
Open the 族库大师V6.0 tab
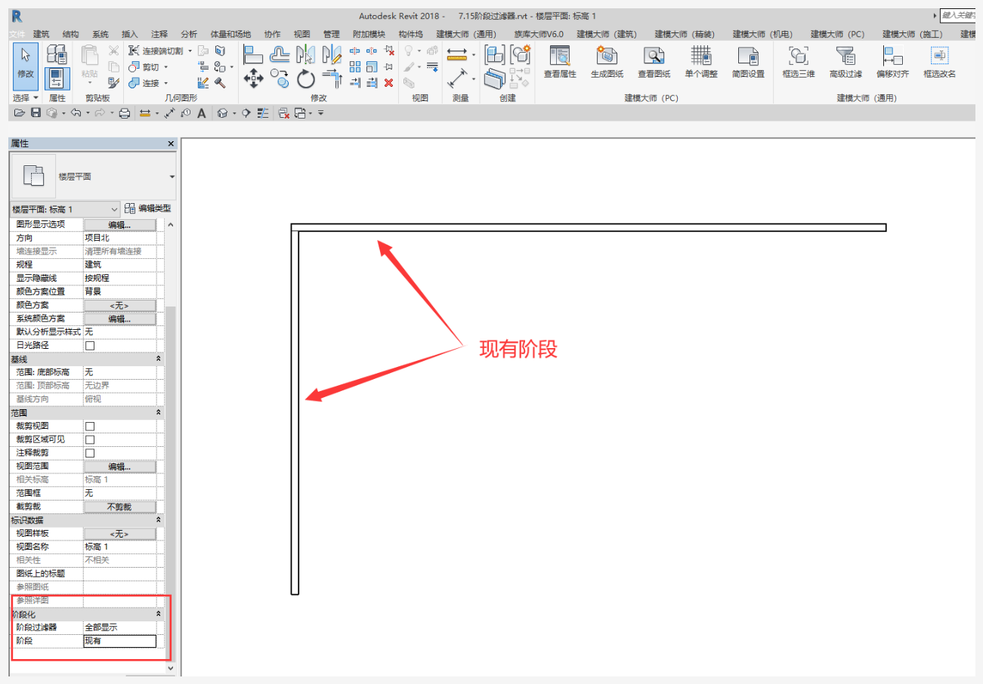[x=539, y=34]
